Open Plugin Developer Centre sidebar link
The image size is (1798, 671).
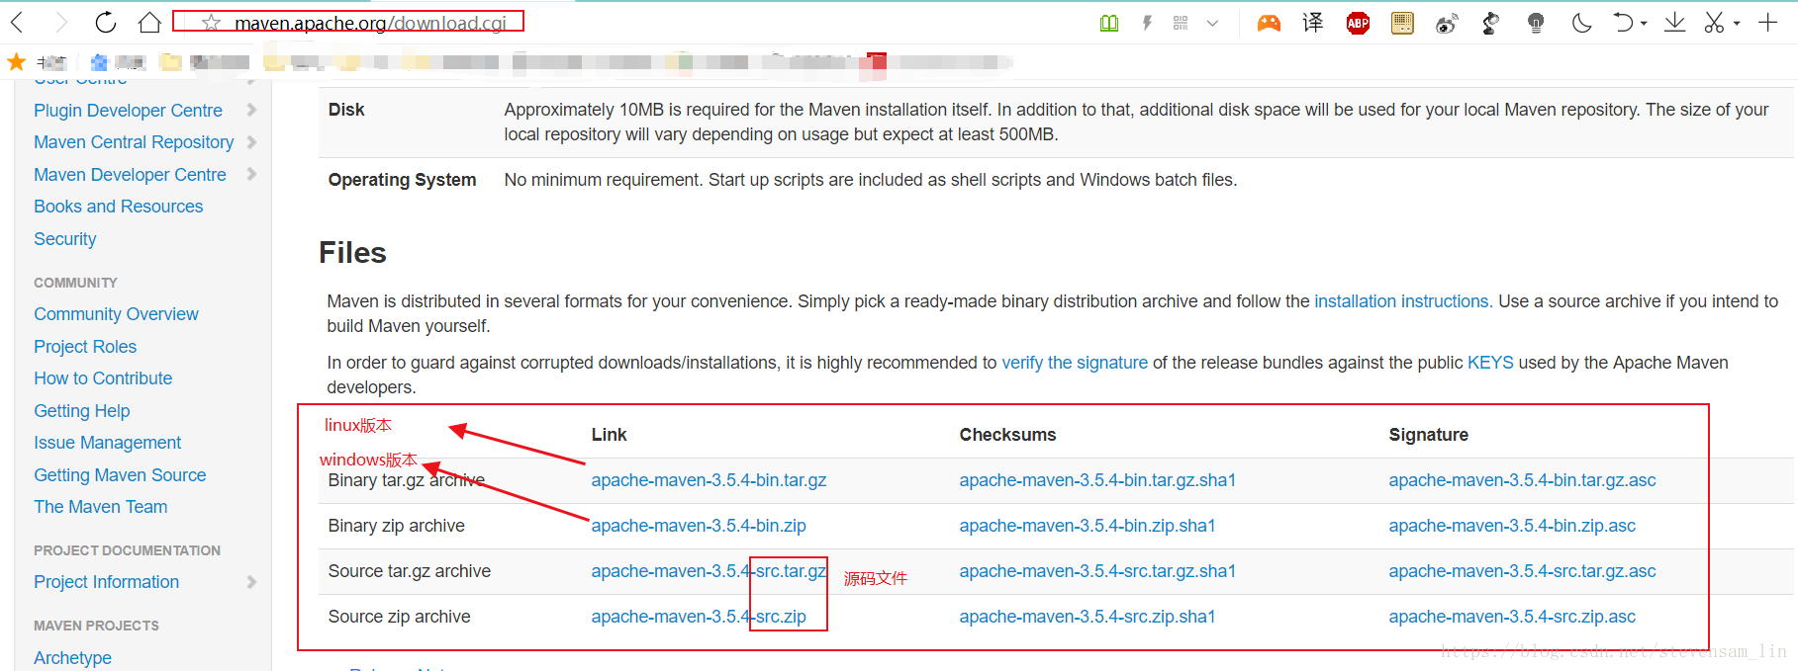(128, 111)
